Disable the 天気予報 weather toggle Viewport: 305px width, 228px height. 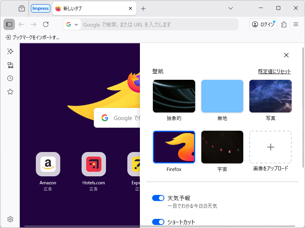[158, 198]
